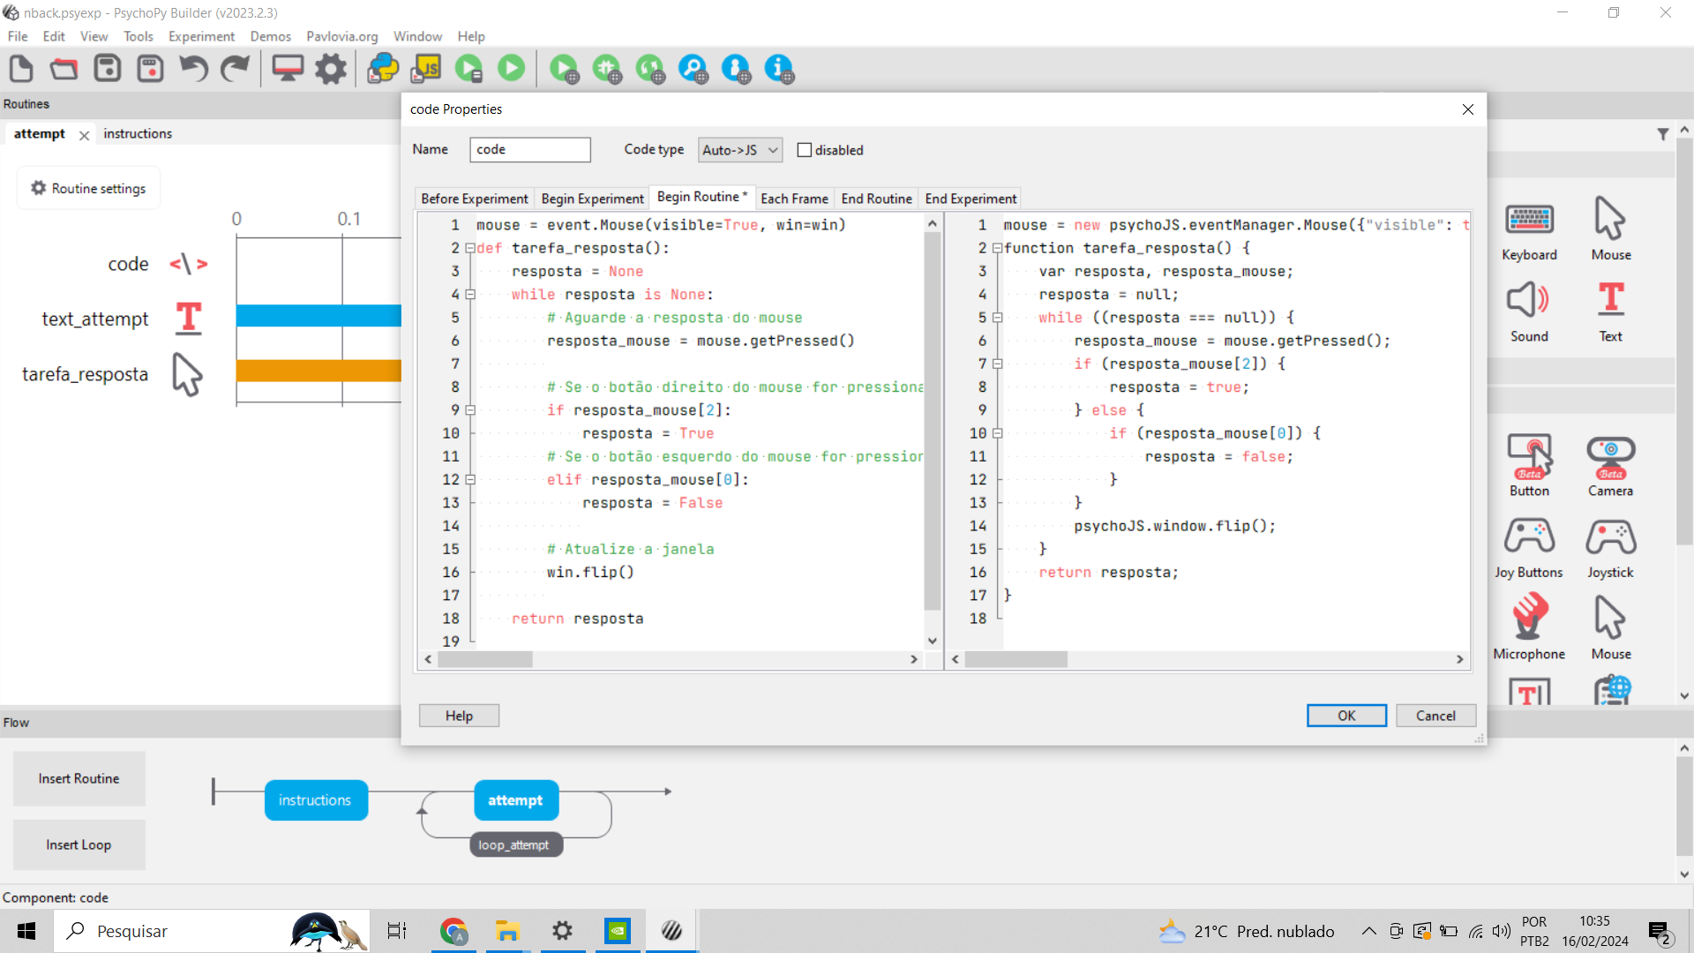This screenshot has height=953, width=1694.
Task: Click the Python editor's horizontal scrollbar thumb
Action: tap(485, 659)
